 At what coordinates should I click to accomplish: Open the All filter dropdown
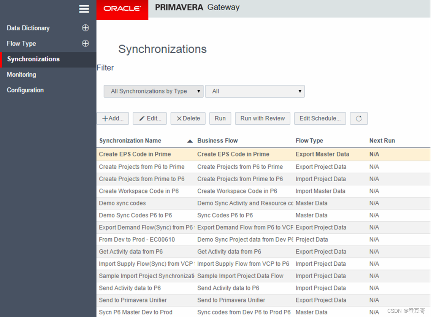(x=255, y=91)
